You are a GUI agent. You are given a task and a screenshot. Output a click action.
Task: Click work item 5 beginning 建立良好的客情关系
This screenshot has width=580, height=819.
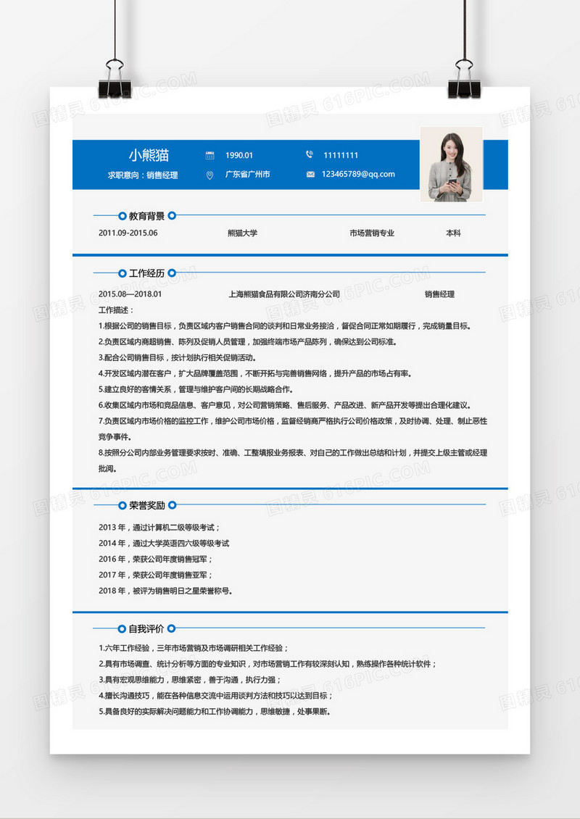coord(196,389)
